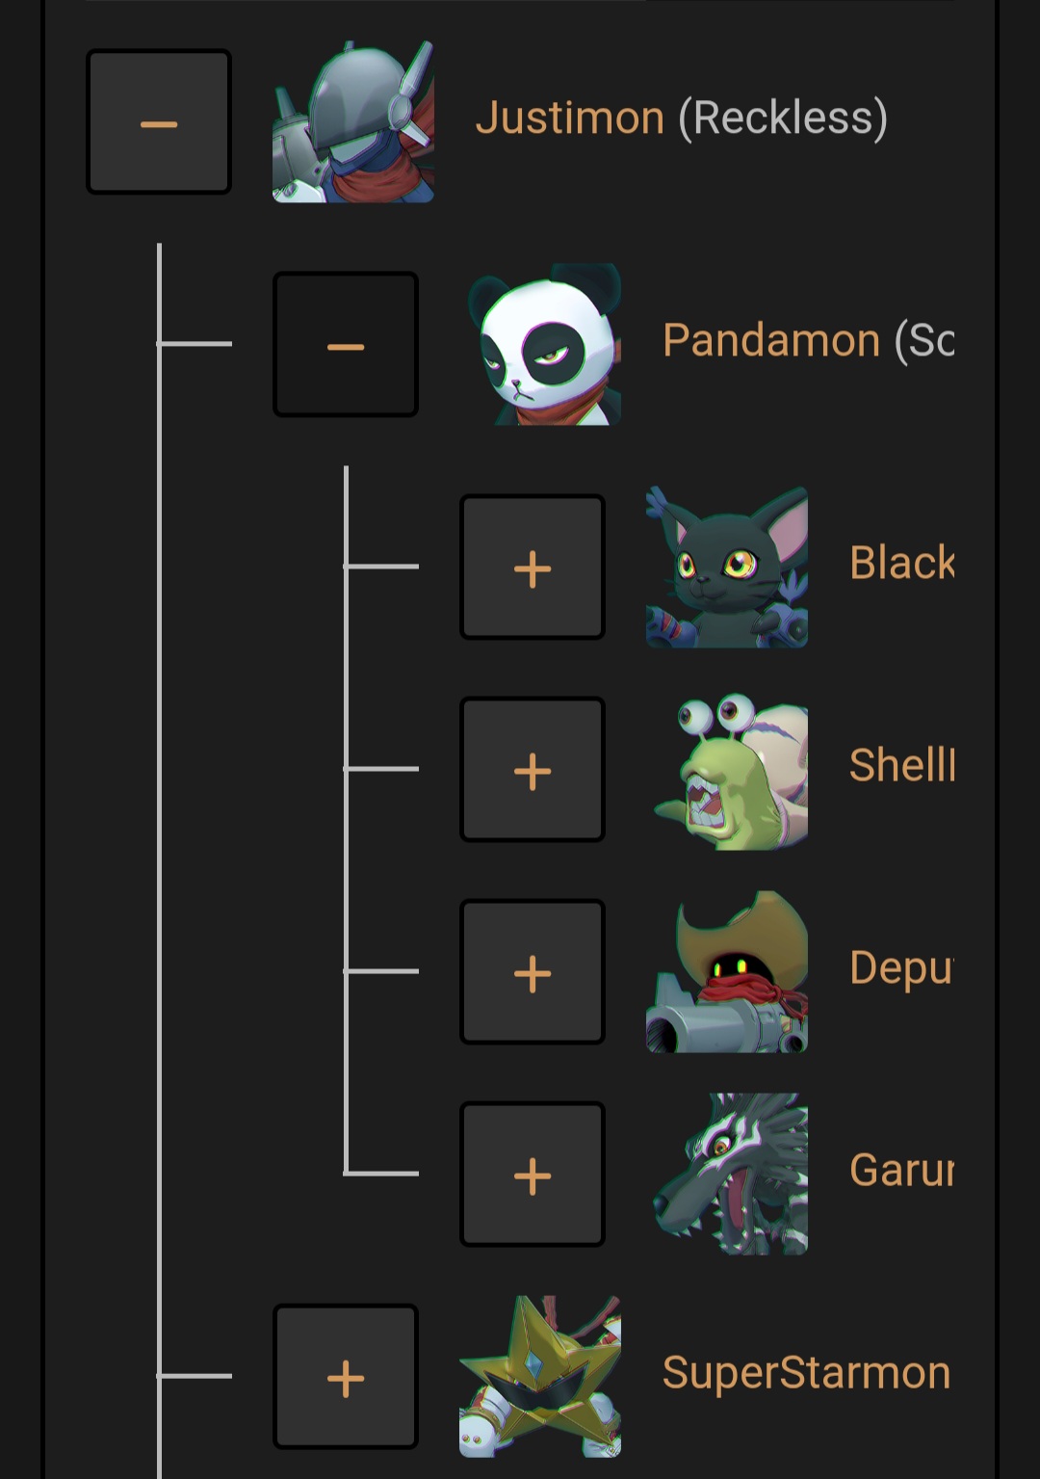Click the SuperStarmon star portrait icon

tap(540, 1377)
